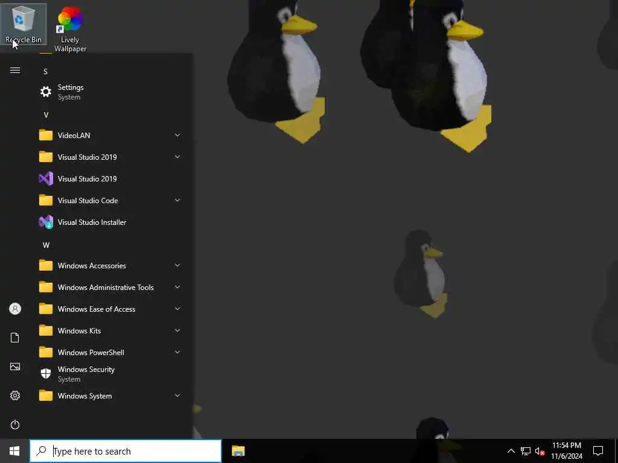Screen dimensions: 618x463
Task: Open File Explorer from the taskbar
Action: [238, 451]
